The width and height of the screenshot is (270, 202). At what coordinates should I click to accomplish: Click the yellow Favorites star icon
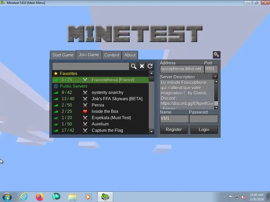[56, 74]
